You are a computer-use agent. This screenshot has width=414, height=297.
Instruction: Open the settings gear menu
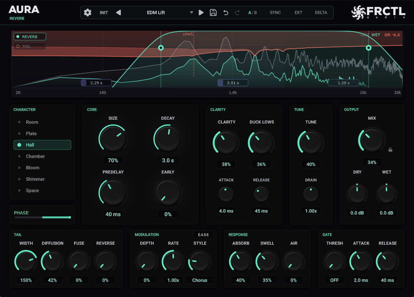point(87,12)
